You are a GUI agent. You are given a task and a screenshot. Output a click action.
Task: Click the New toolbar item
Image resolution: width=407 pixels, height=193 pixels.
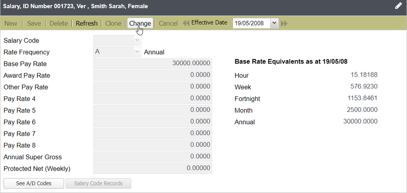click(11, 23)
